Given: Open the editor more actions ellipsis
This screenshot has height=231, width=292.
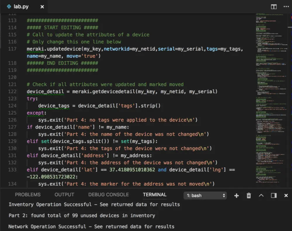Looking at the screenshot, I should (286, 6).
